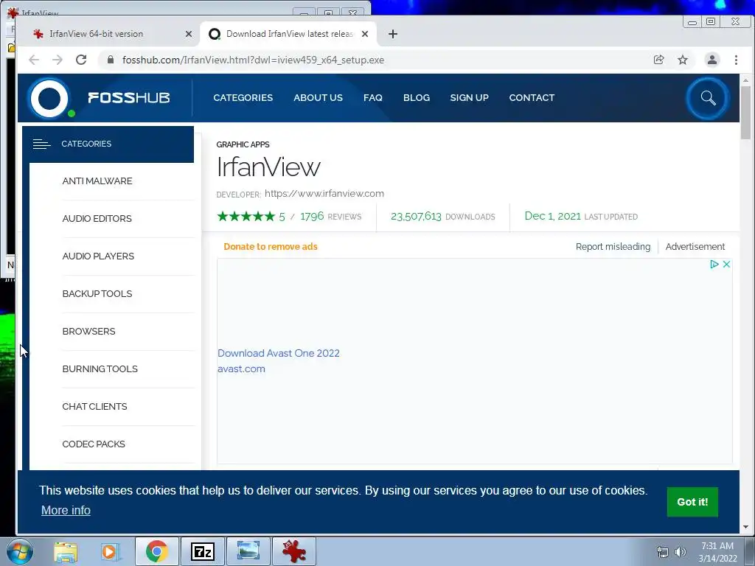Click Donate to remove ads
The image size is (755, 566).
point(271,246)
